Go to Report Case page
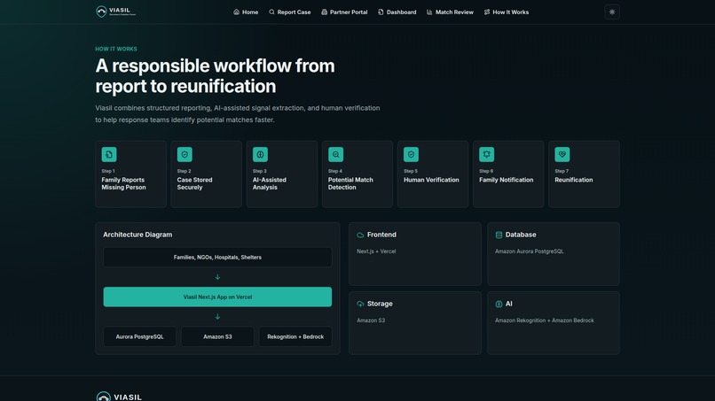The height and width of the screenshot is (401, 715). 289,12
